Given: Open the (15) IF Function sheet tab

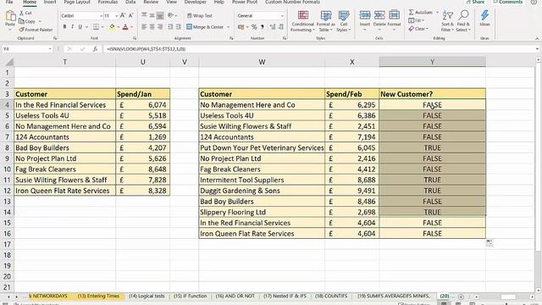Looking at the screenshot, I should tap(190, 296).
